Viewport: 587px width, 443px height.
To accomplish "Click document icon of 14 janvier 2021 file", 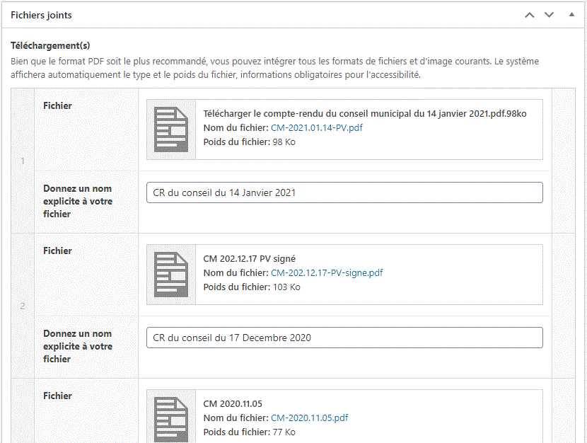I will click(x=171, y=130).
